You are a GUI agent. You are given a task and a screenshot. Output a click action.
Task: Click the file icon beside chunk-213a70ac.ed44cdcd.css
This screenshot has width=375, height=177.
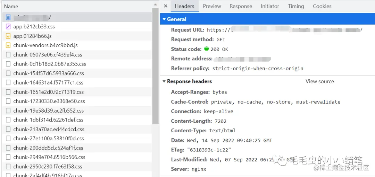pyautogui.click(x=8, y=129)
